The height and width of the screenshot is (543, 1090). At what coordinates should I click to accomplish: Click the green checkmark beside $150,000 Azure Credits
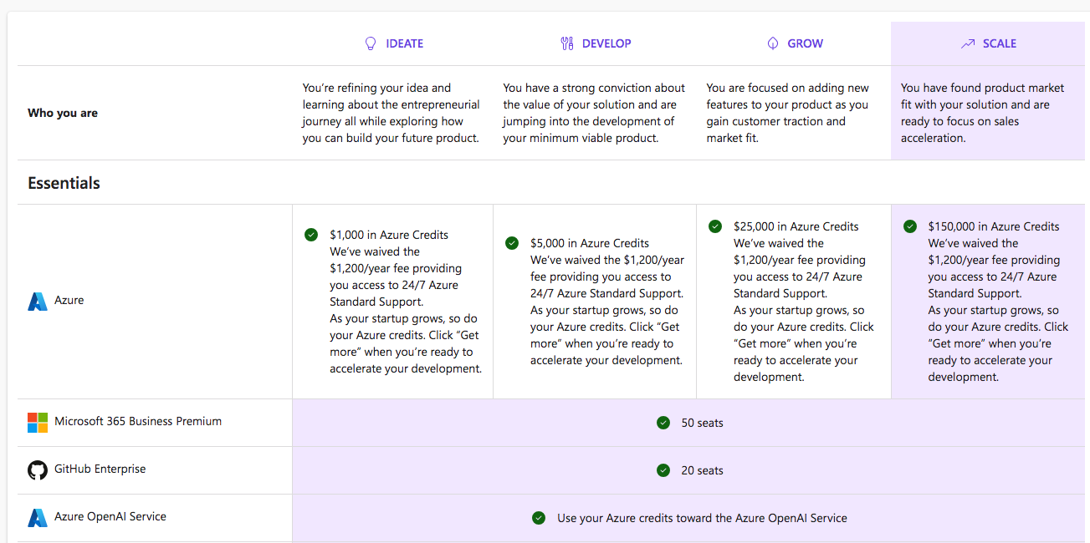tap(910, 226)
